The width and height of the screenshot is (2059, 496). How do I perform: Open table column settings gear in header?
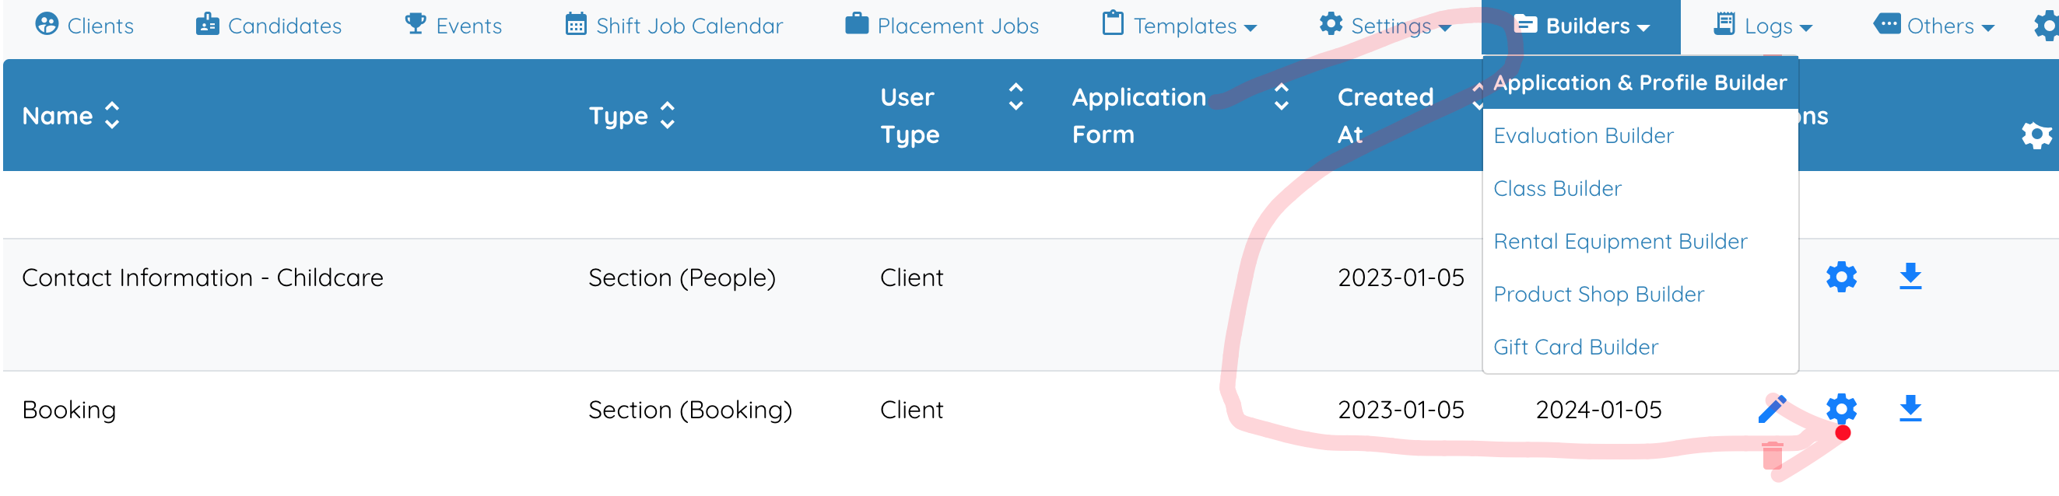tap(2036, 135)
